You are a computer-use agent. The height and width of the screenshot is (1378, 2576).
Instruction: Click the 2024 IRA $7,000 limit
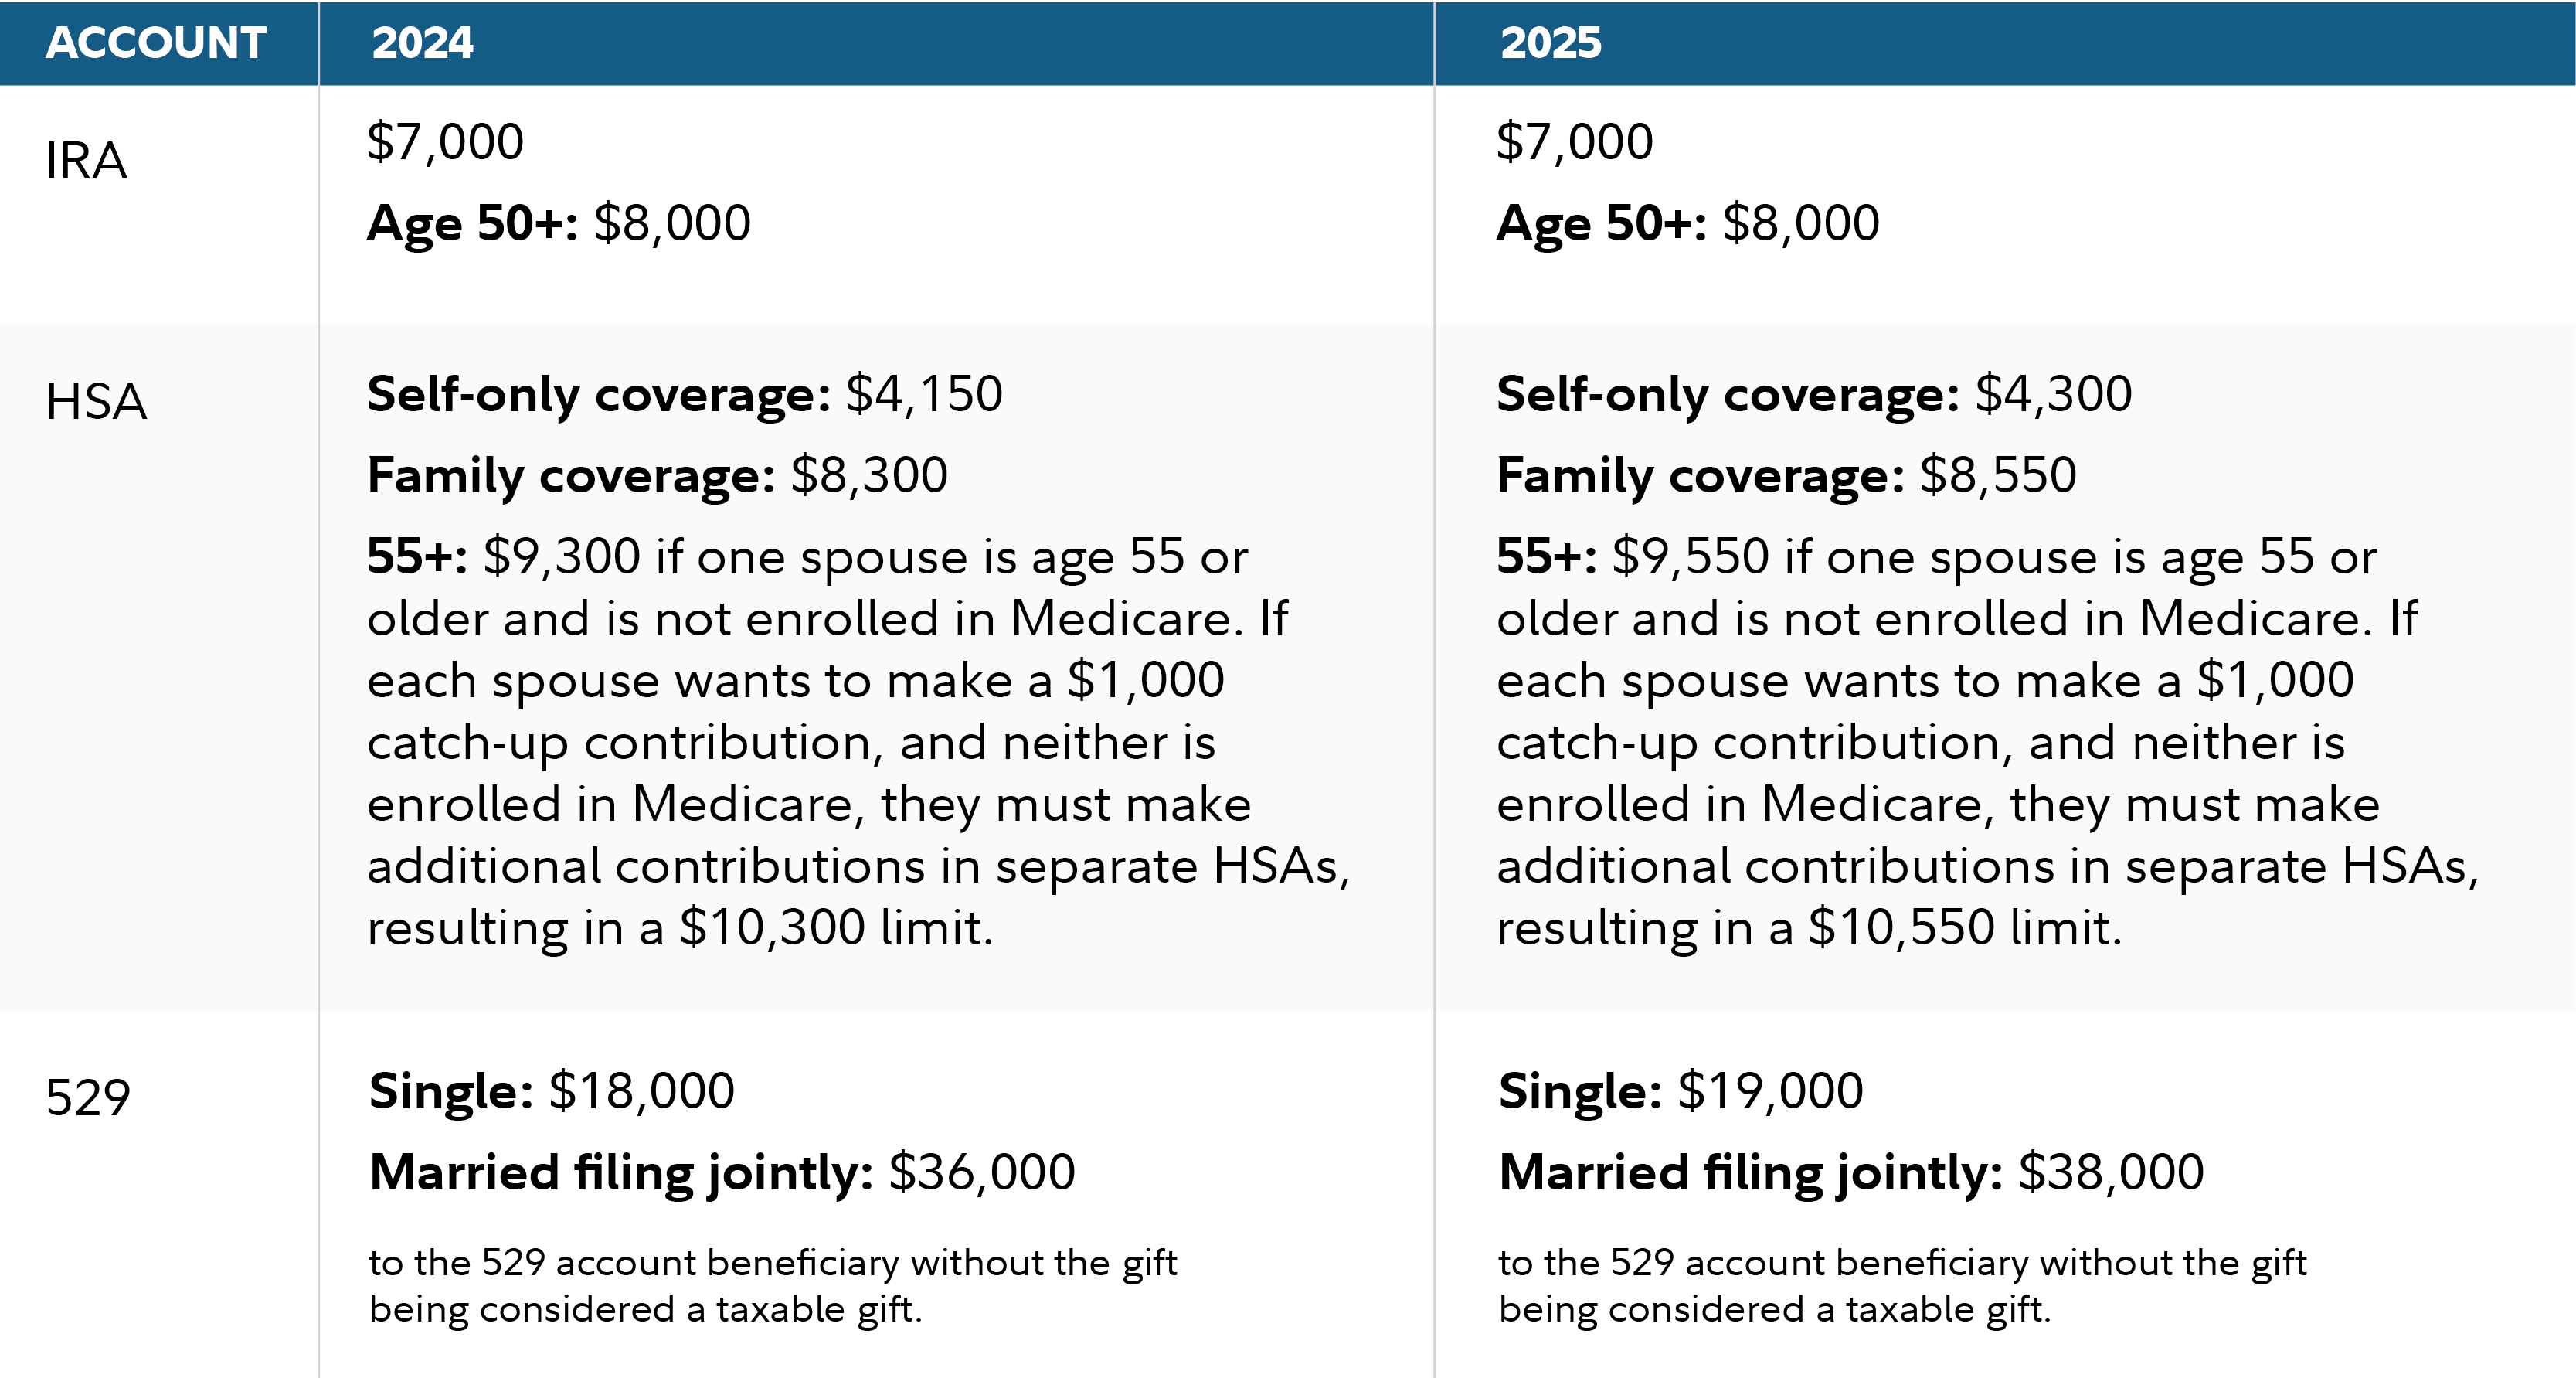point(445,141)
